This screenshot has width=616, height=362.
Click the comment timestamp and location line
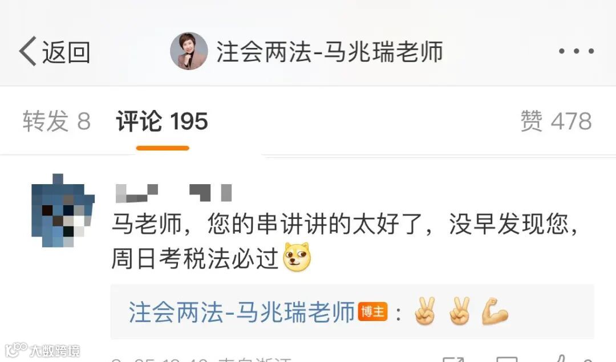201,359
